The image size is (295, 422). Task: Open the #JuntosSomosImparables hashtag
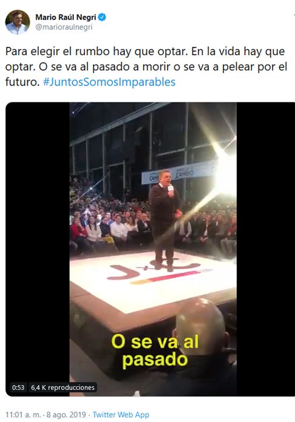pos(109,82)
